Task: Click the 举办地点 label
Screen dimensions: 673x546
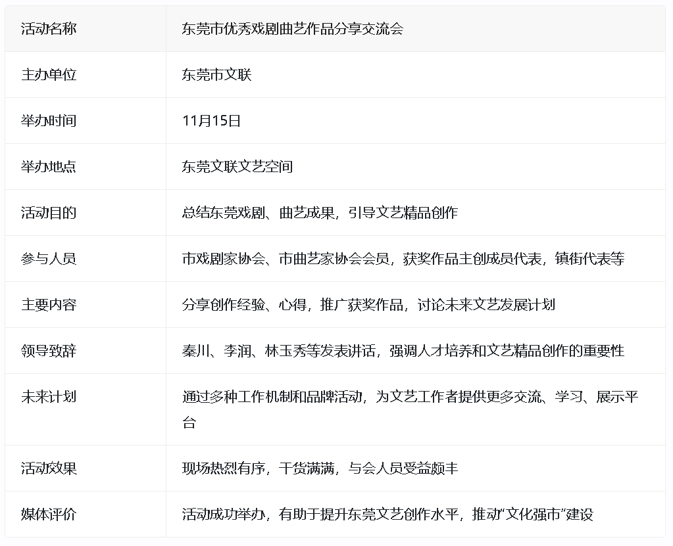Action: click(49, 167)
